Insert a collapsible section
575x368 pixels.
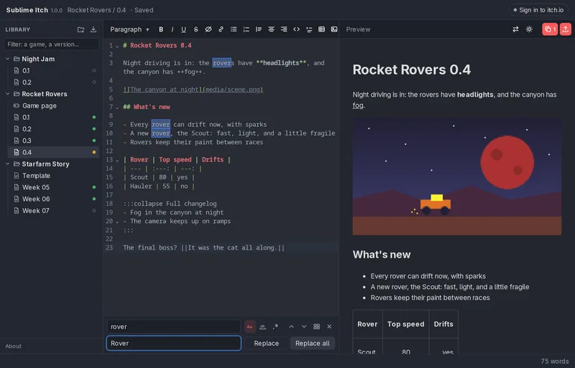coord(309,29)
